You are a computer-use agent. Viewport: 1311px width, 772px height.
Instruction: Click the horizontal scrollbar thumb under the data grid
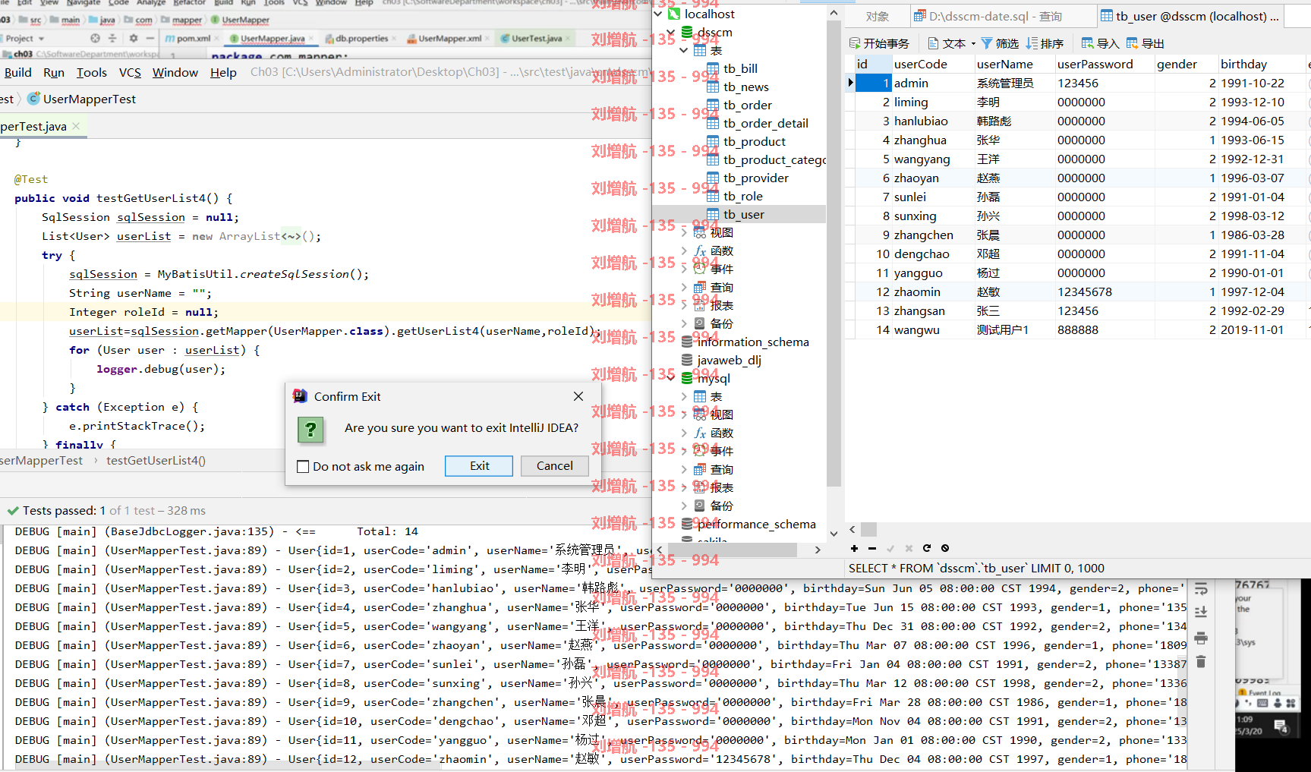[x=868, y=529]
